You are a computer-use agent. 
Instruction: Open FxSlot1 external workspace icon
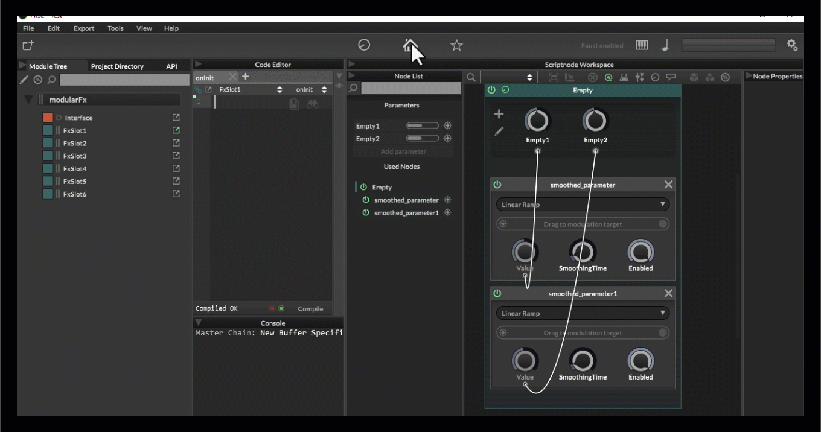coord(176,130)
